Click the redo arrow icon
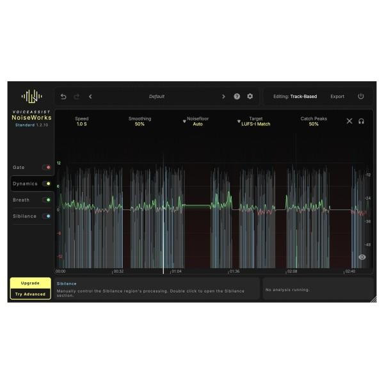Screen dimensions: 384x384 pyautogui.click(x=77, y=97)
